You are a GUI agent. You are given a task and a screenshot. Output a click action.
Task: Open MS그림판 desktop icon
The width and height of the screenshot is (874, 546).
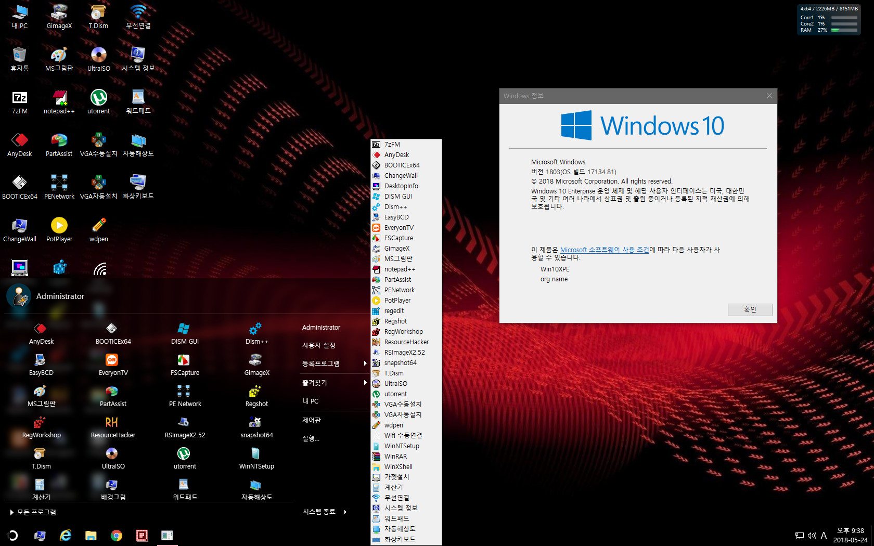(x=59, y=59)
